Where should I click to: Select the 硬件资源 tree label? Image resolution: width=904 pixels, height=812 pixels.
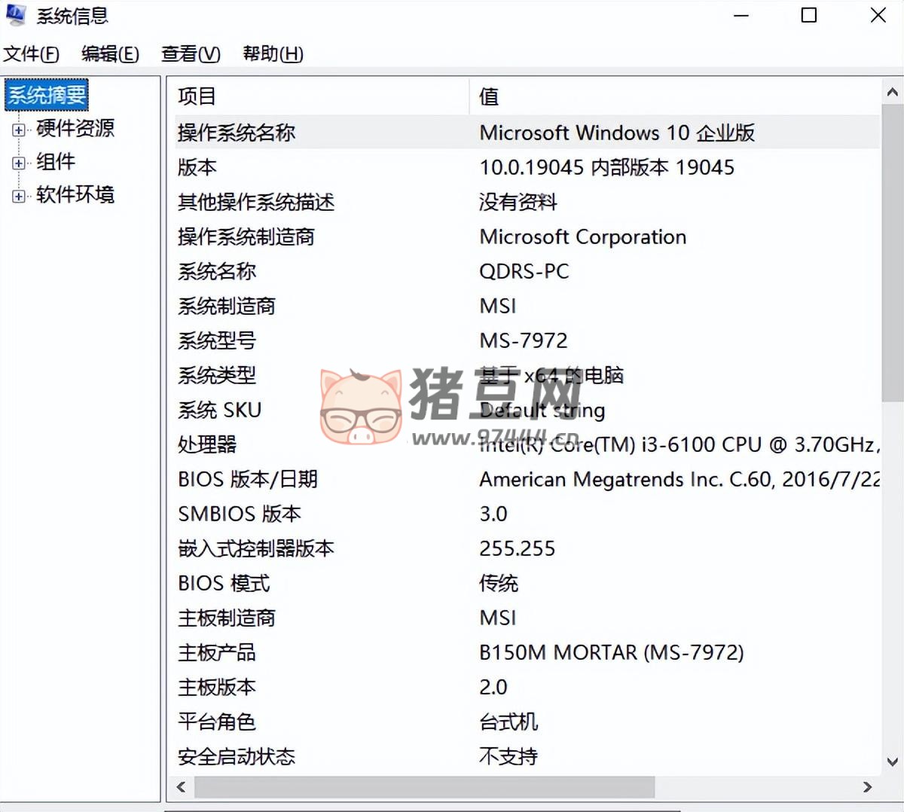coord(75,129)
